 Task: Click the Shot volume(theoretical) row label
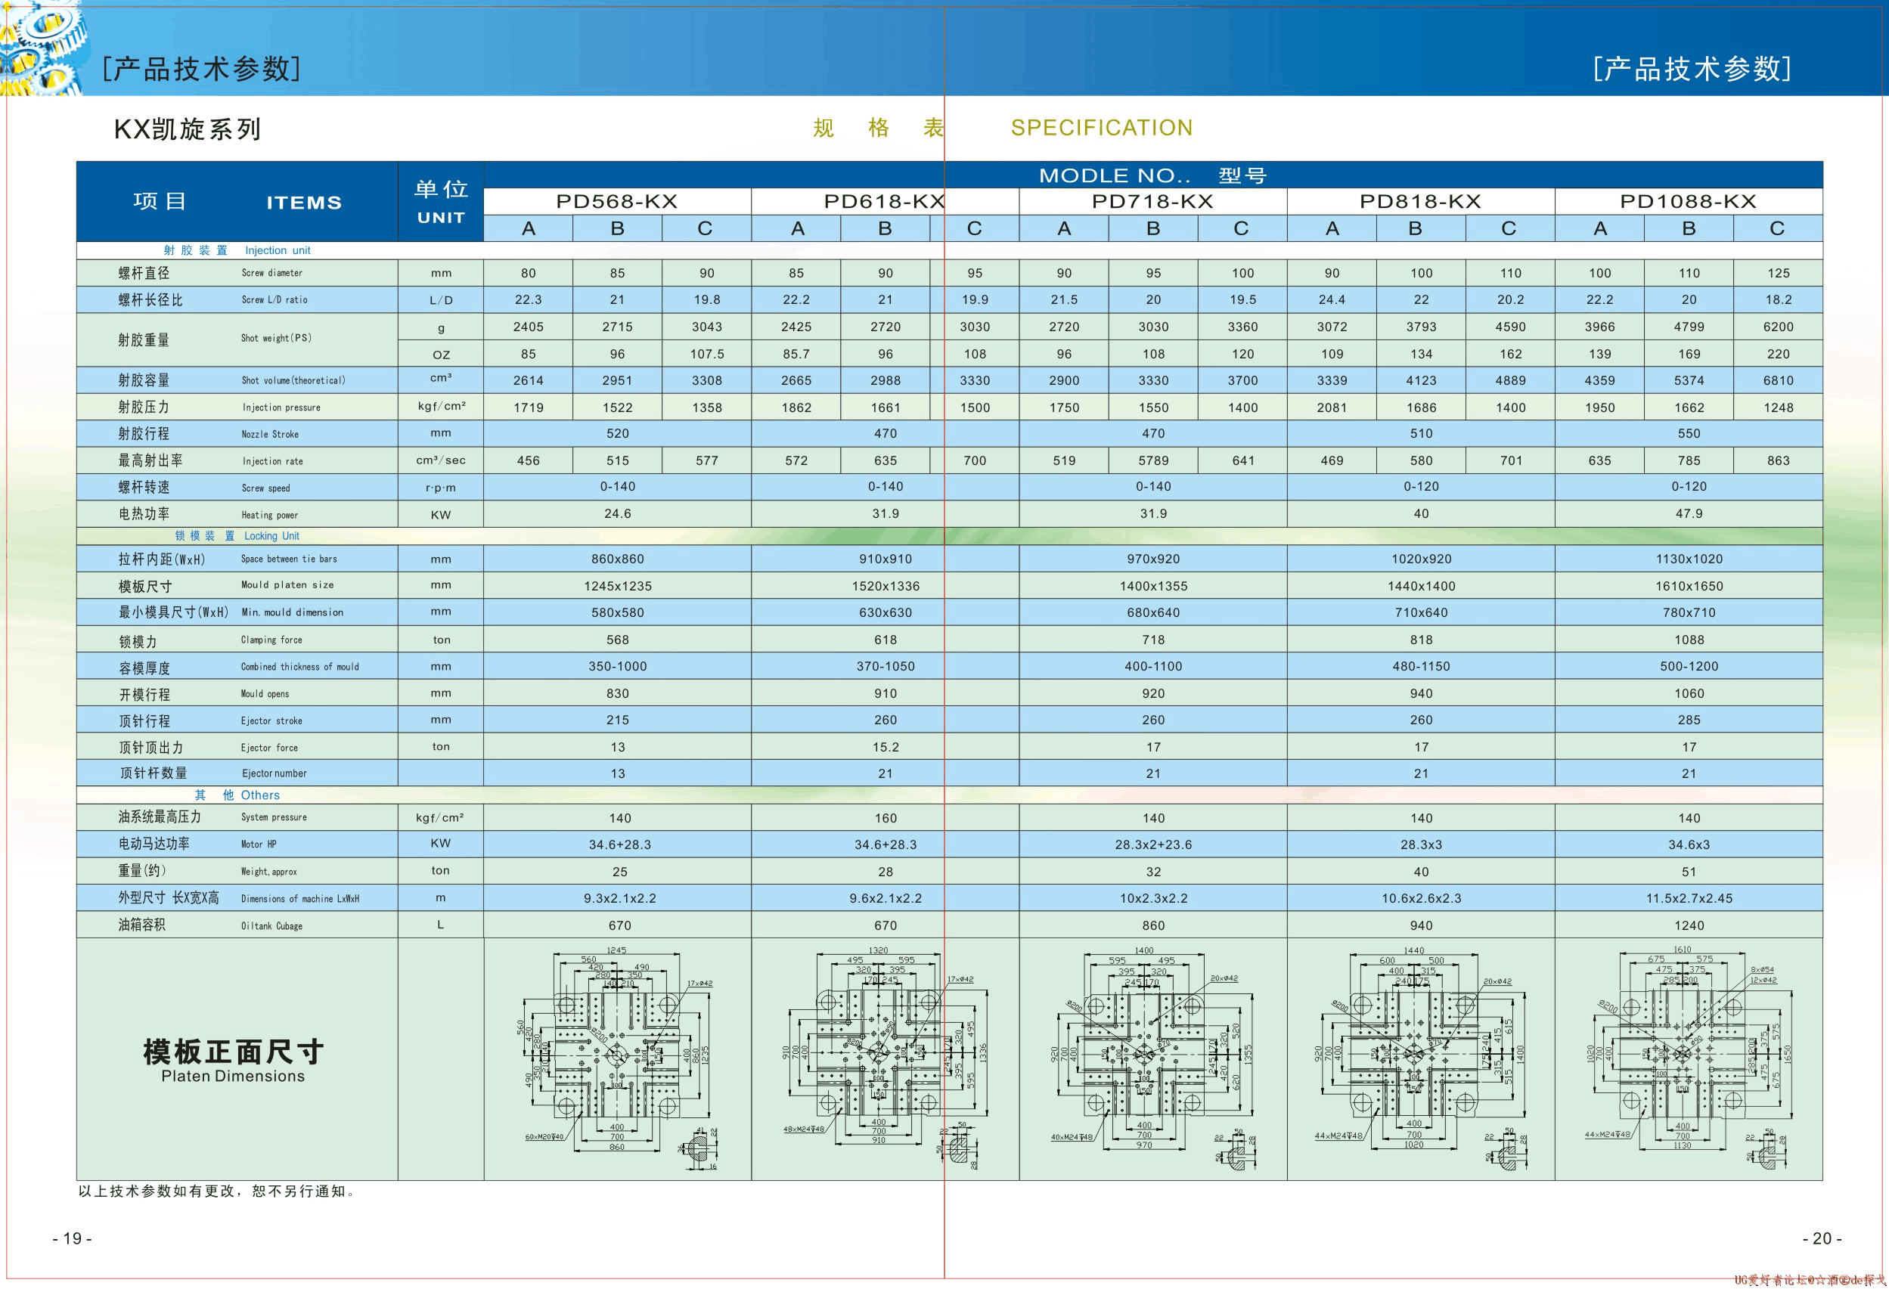click(293, 380)
